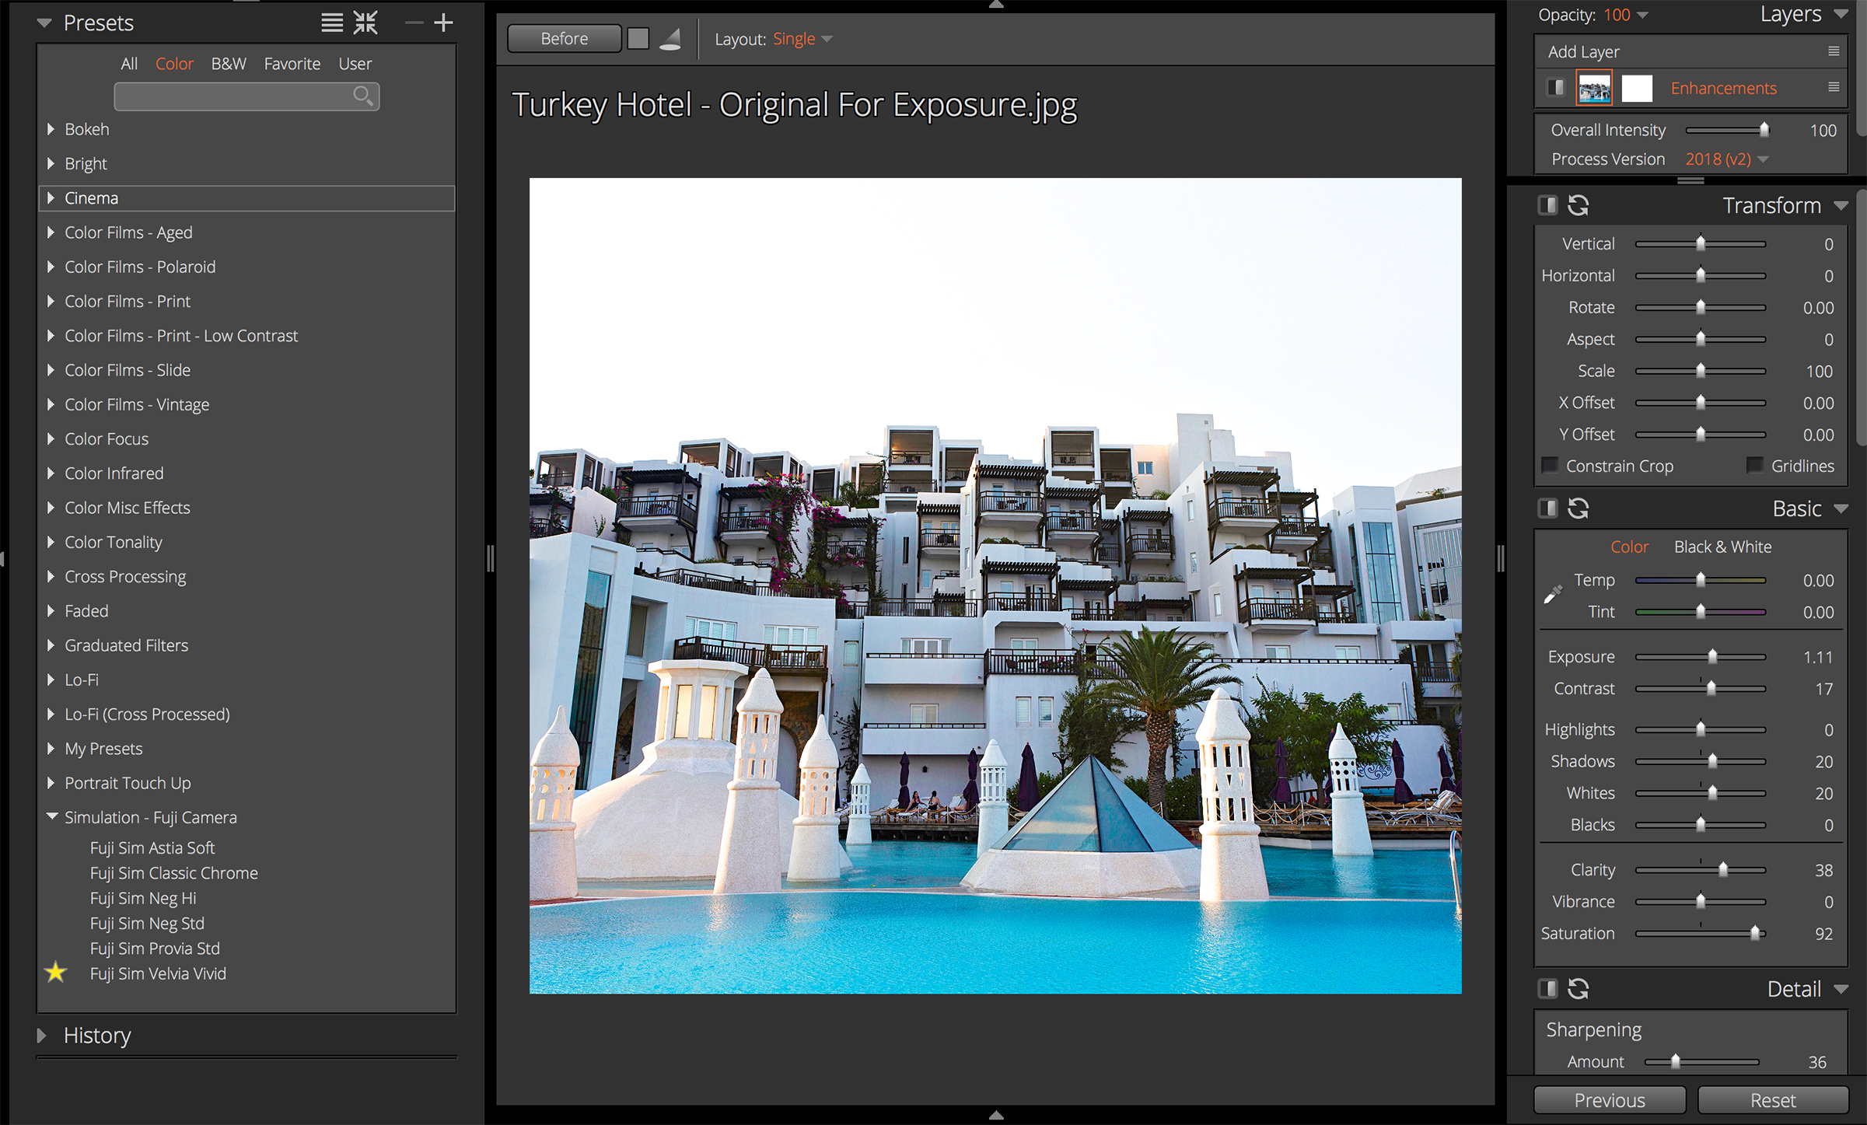Click the collapse-all presets icon
Image resolution: width=1867 pixels, height=1125 pixels.
365,23
